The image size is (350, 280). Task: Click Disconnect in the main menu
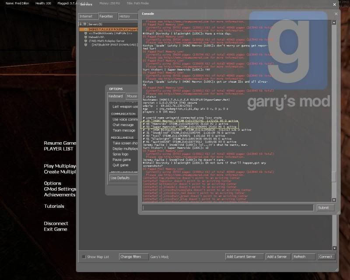pos(56,223)
